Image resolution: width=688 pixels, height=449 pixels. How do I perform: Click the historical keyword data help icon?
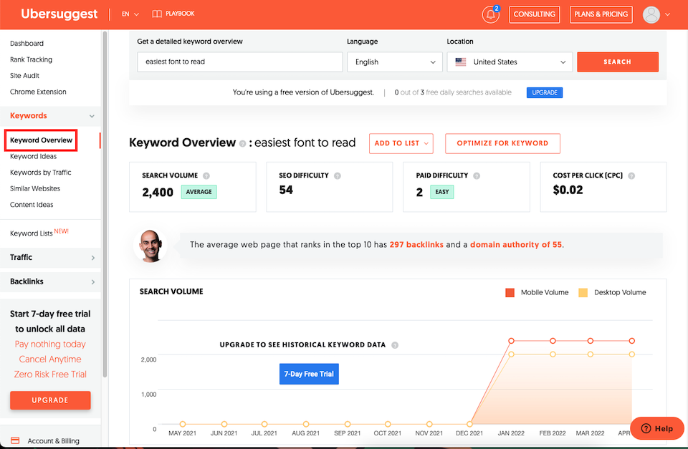pyautogui.click(x=395, y=345)
